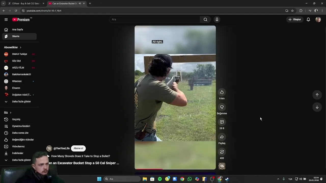The height and width of the screenshot is (183, 326).
Task: Dislike the Short with thumbs down
Action: click(222, 107)
